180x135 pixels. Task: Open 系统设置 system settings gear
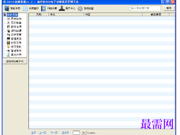pos(86,8)
